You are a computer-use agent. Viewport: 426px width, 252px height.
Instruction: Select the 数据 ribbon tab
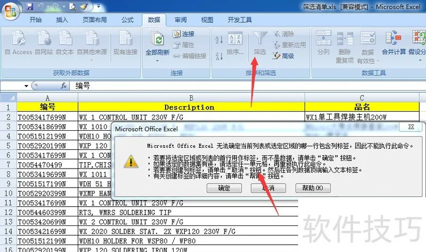154,20
